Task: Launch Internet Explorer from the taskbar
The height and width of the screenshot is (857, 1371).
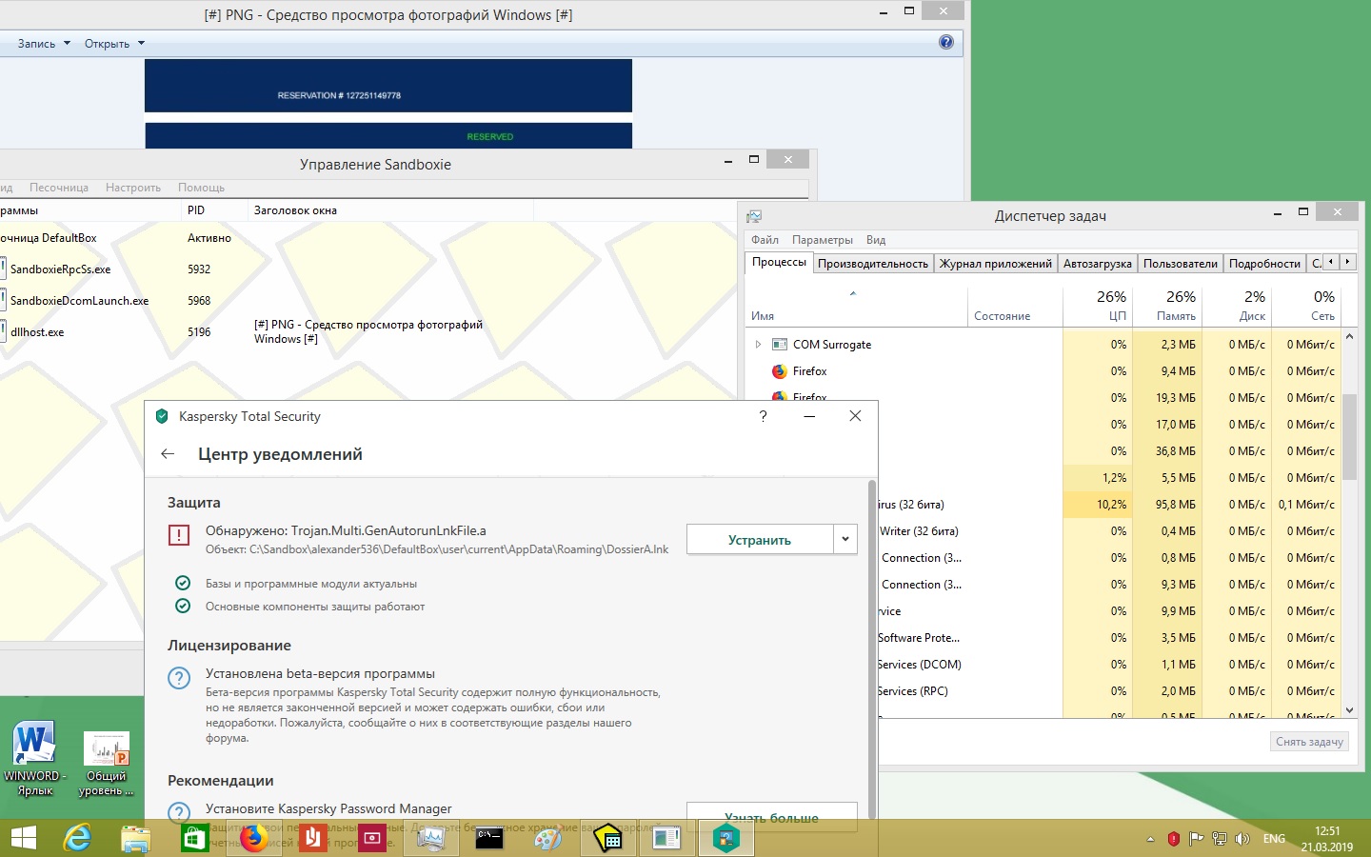Action: click(x=77, y=838)
